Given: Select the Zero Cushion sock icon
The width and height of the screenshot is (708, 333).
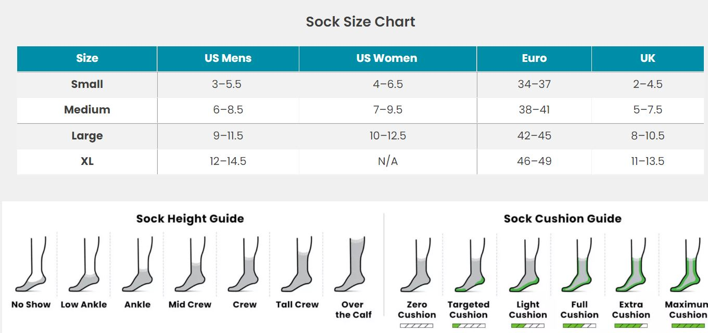Looking at the screenshot, I should coord(416,265).
